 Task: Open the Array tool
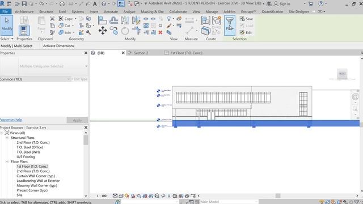click(x=146, y=25)
